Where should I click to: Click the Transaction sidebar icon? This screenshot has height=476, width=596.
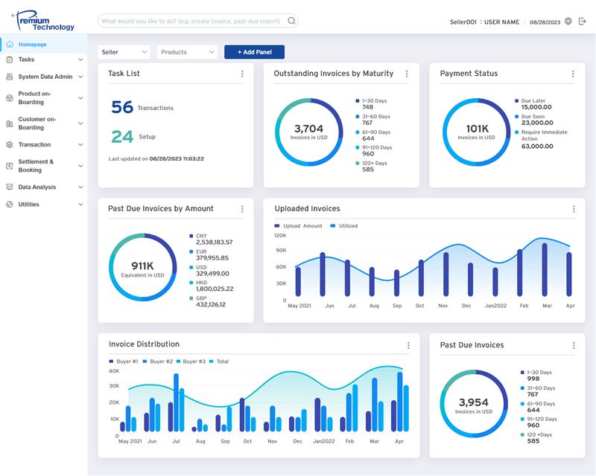tap(10, 144)
